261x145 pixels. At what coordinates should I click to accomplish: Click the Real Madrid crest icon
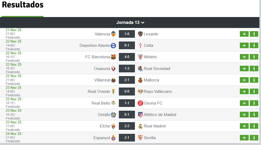pyautogui.click(x=140, y=126)
